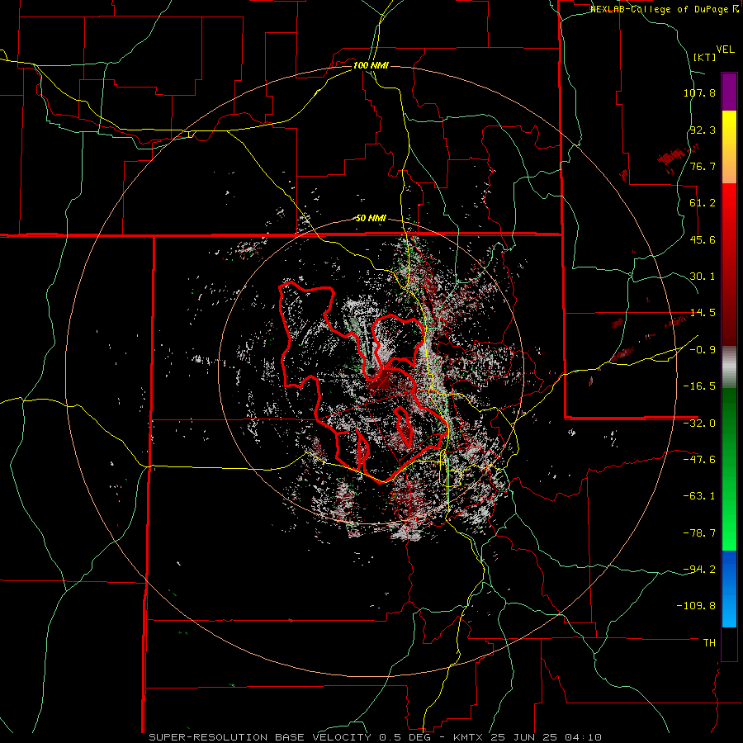Click the NEXLAB-College of DuPage label
This screenshot has width=743, height=743.
pyautogui.click(x=665, y=9)
